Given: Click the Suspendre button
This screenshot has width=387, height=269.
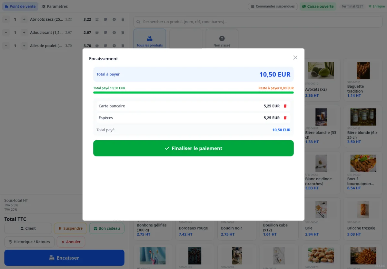Looking at the screenshot, I should pyautogui.click(x=71, y=228).
